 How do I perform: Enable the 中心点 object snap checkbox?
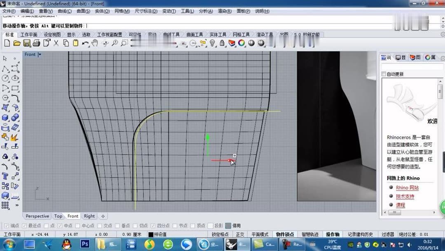click(x=78, y=226)
